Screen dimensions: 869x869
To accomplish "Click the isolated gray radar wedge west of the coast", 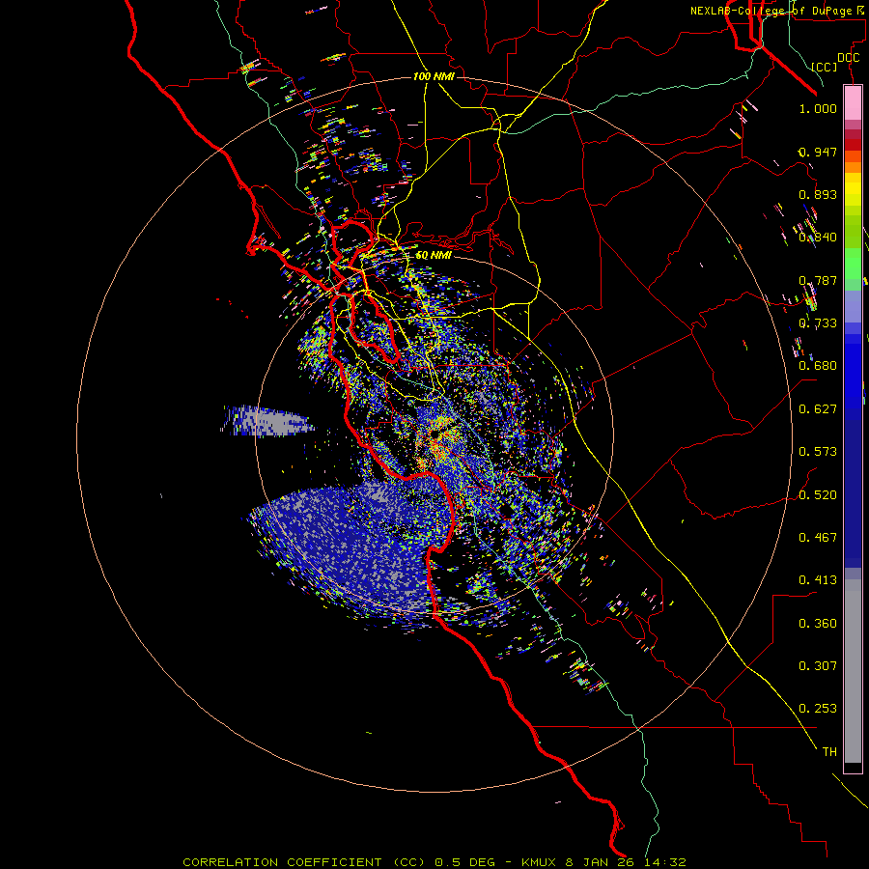I will pos(267,421).
